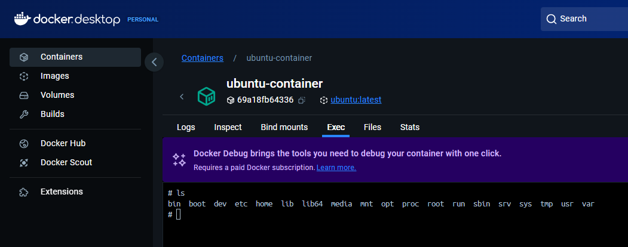
Task: Click the Builds wrench icon
Action: point(24,115)
